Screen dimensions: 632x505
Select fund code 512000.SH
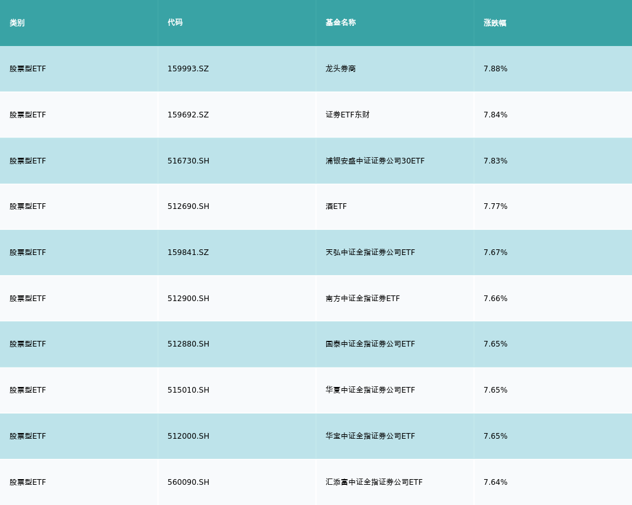[188, 436]
